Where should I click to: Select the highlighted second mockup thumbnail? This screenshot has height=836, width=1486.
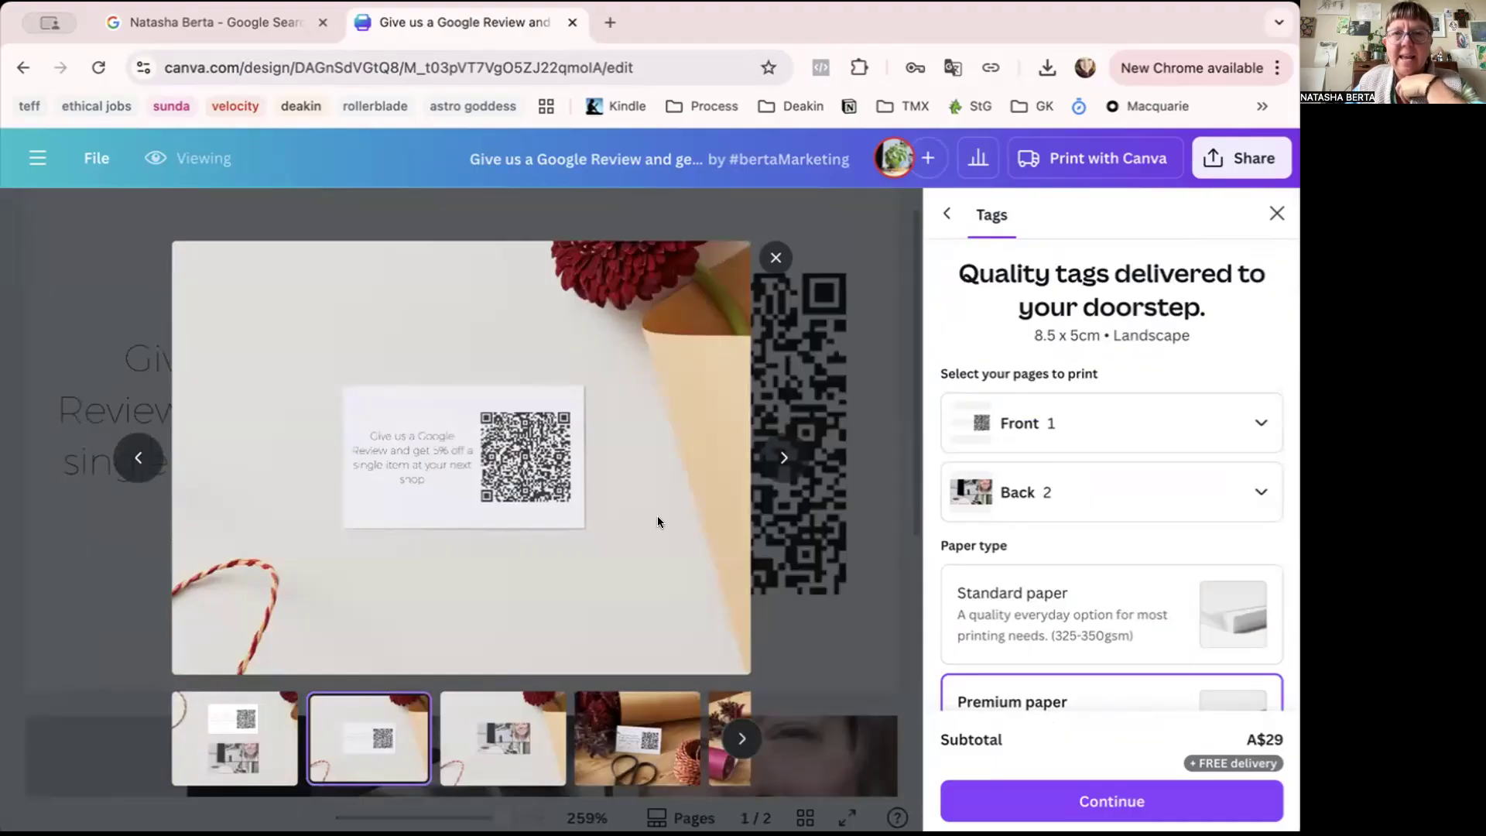pos(368,738)
